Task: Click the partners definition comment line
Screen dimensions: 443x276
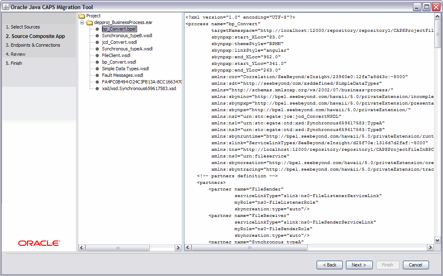Action: [237, 176]
